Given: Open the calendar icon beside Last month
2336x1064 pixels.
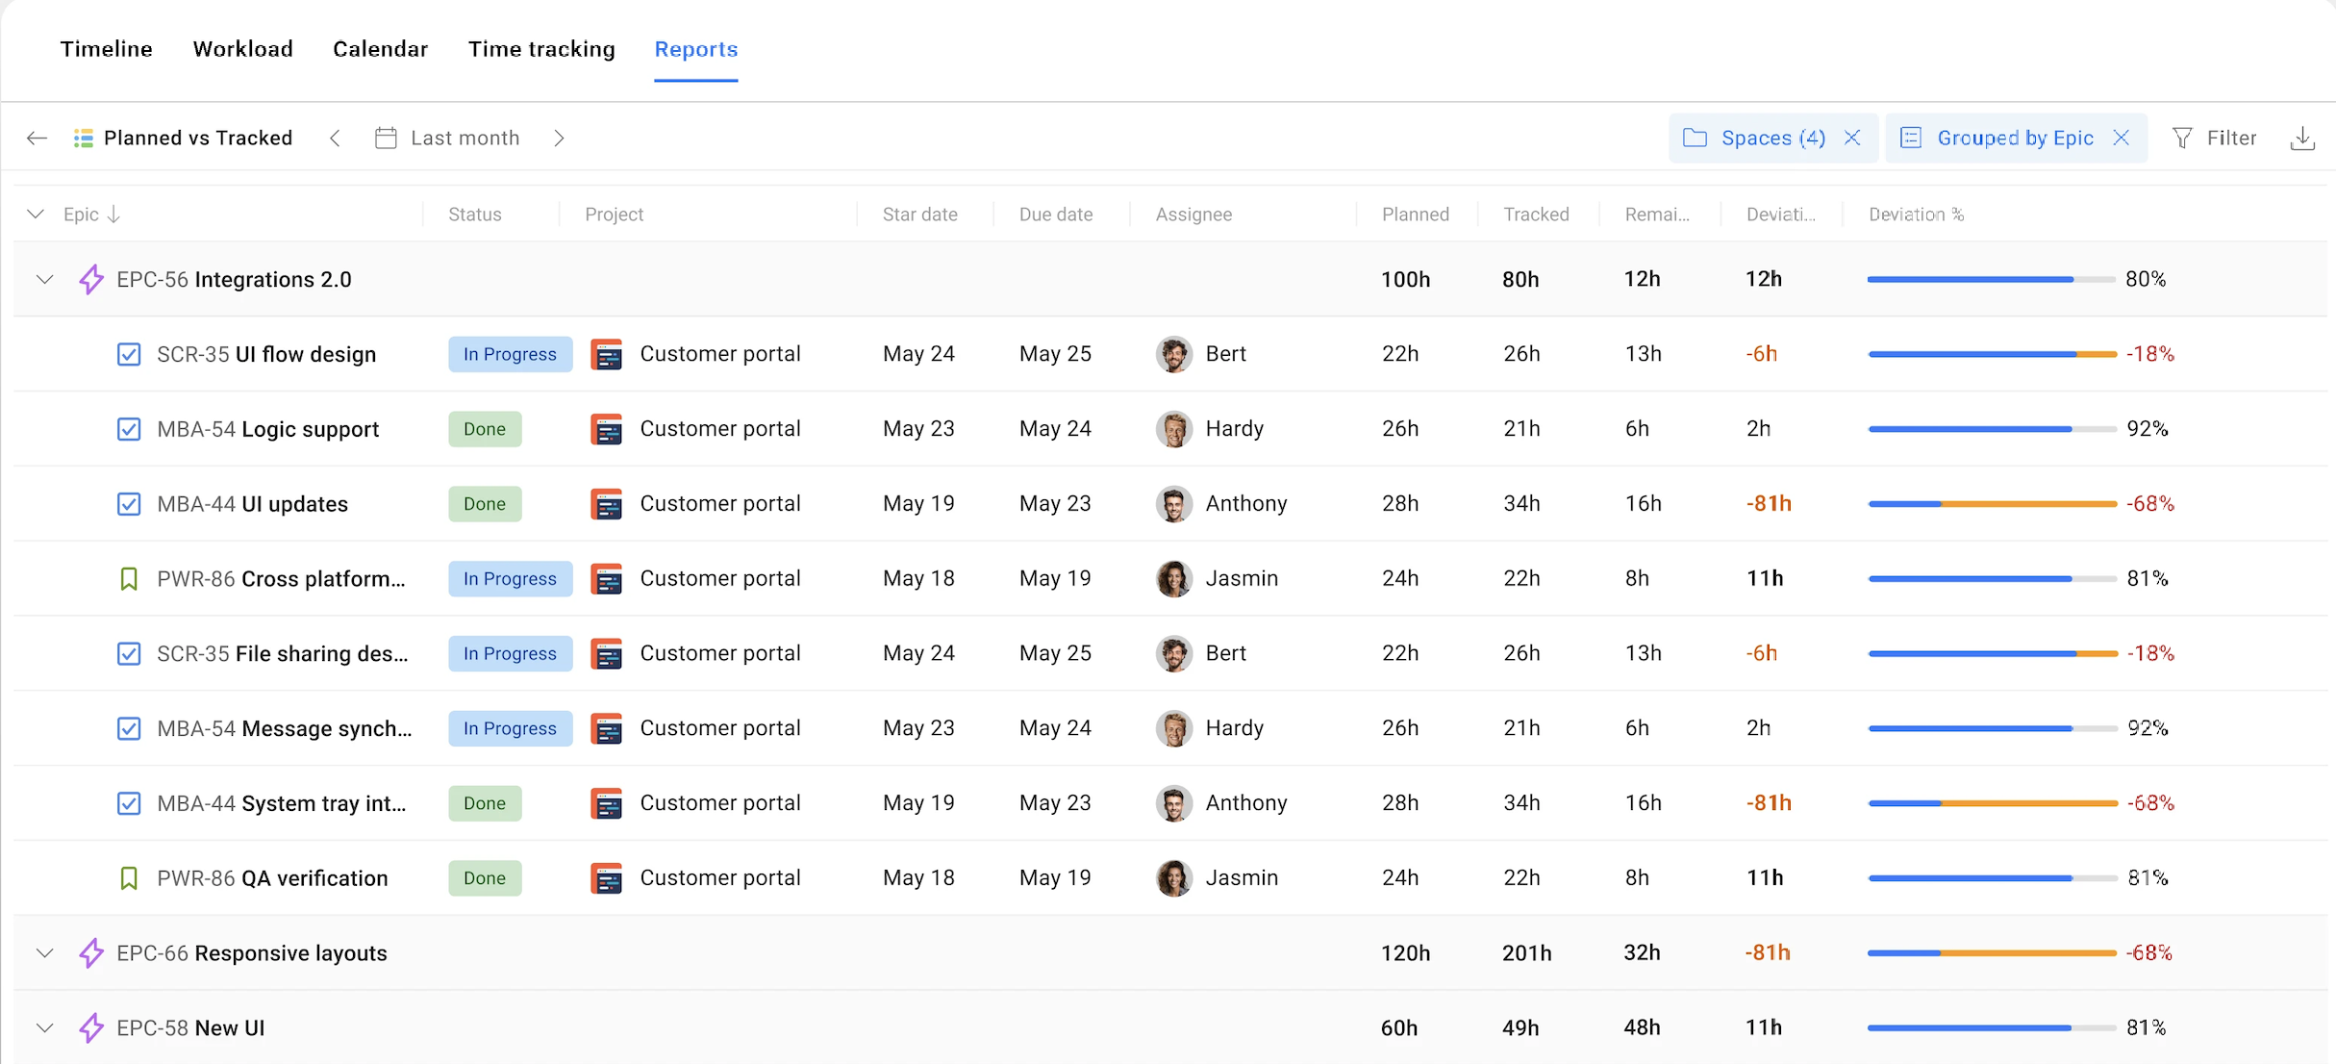Looking at the screenshot, I should (386, 139).
